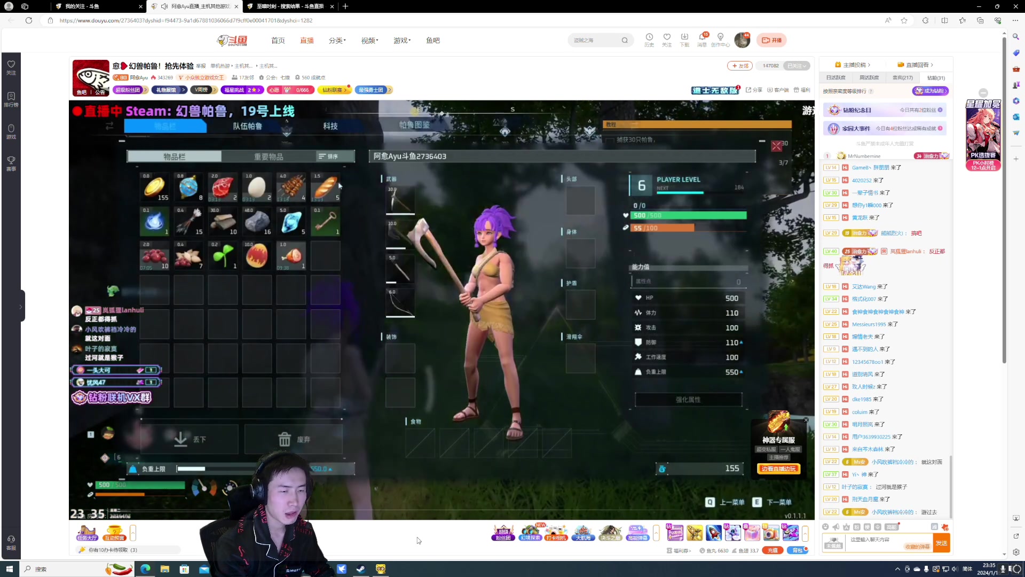
Task: Click the 任务大厅 icon below the video
Action: point(87,533)
